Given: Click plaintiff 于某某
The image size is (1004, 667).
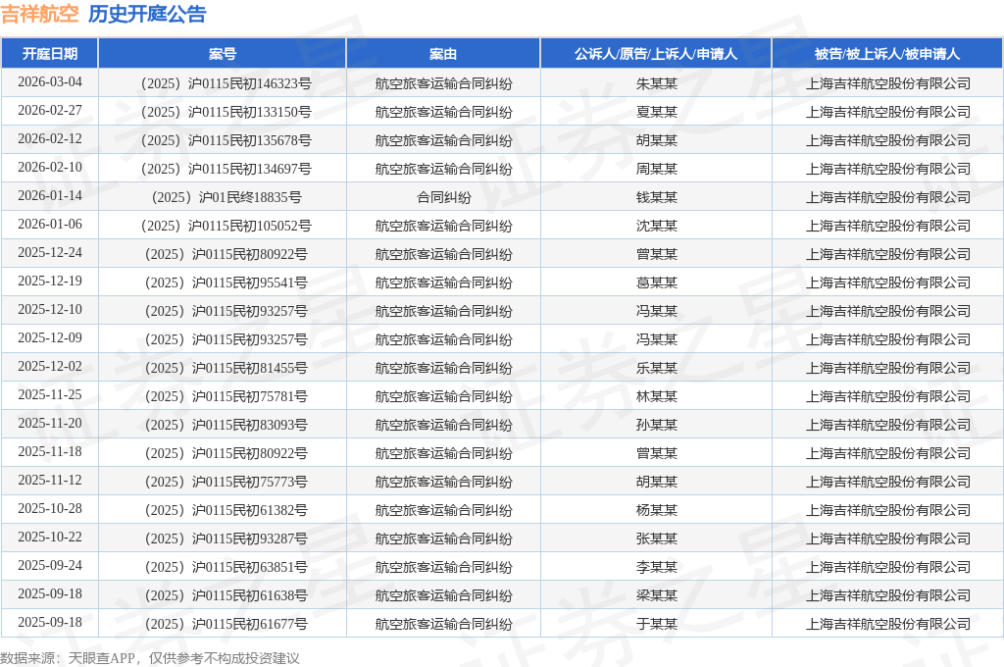Looking at the screenshot, I should click(656, 624).
